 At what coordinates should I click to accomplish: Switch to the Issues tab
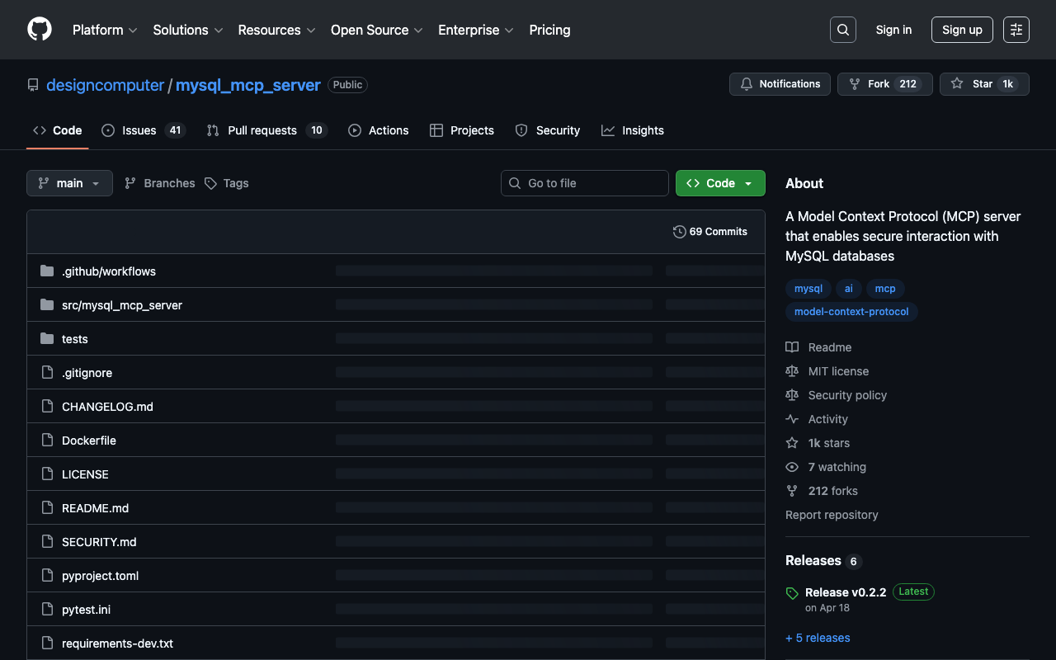click(x=143, y=130)
